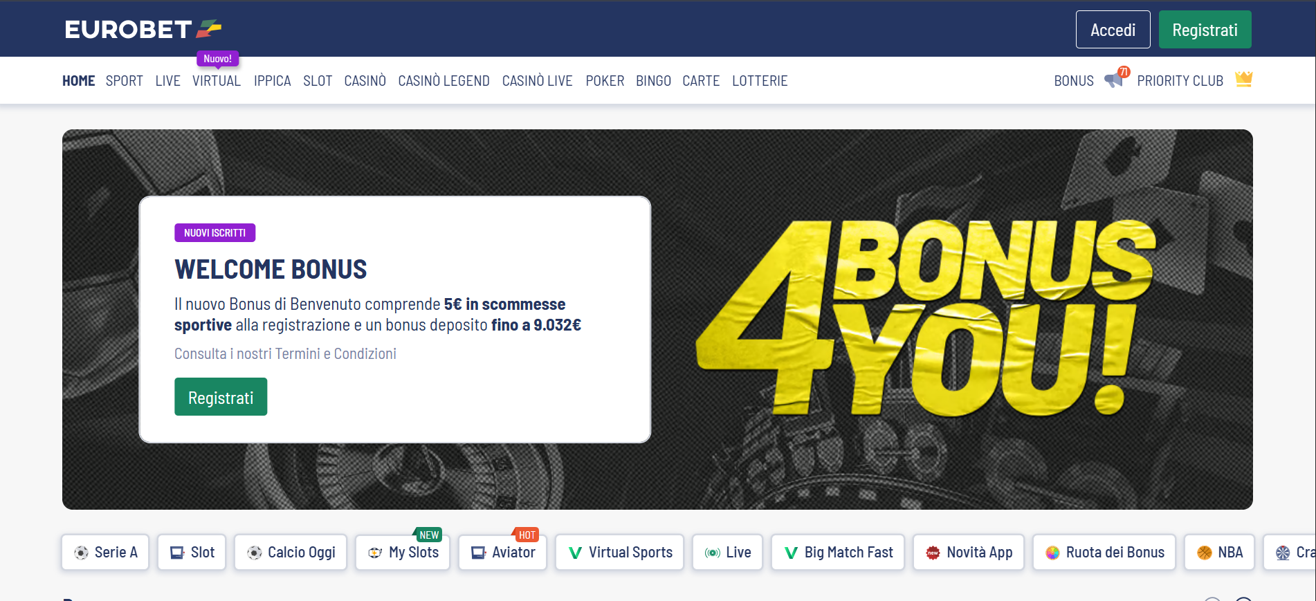Click the soccer ball icon beside Serie A
The width and height of the screenshot is (1316, 601).
coord(82,553)
